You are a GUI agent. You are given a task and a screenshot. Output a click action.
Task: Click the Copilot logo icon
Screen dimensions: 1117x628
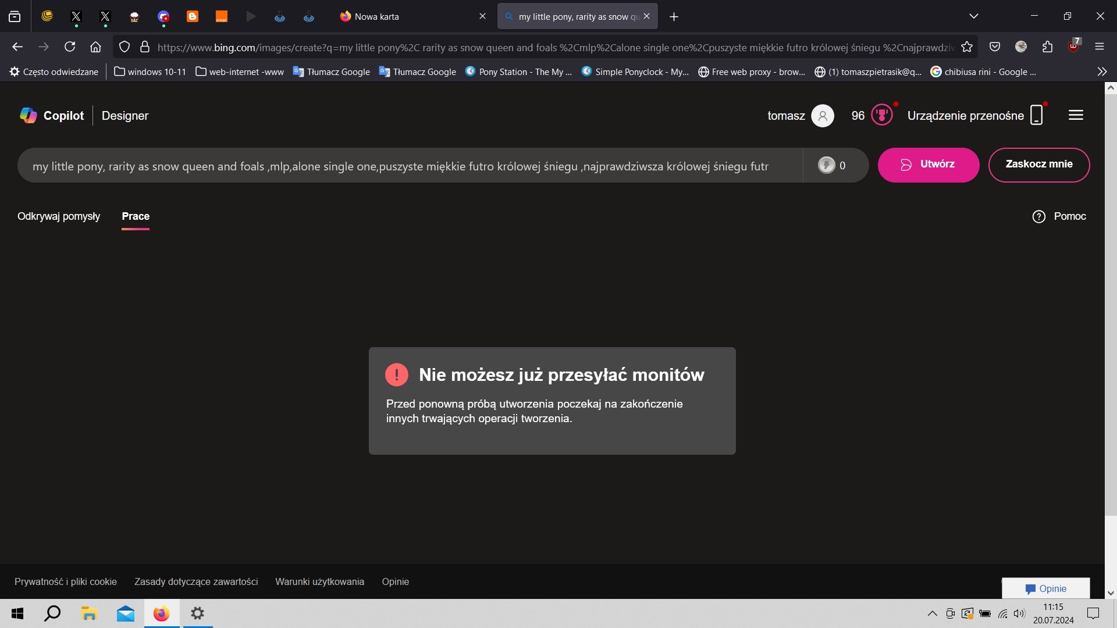[x=28, y=115]
